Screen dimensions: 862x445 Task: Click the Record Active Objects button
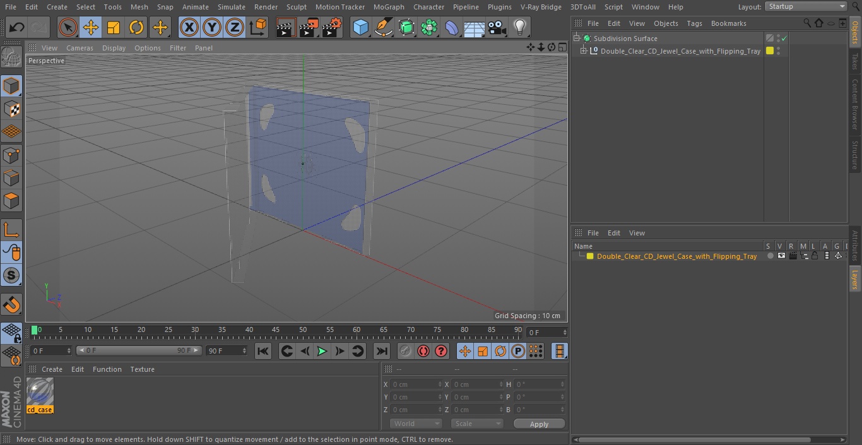click(405, 351)
